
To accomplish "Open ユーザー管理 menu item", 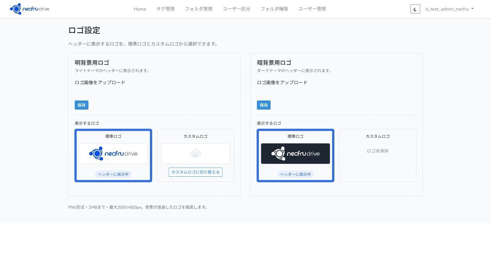I will pos(312,9).
